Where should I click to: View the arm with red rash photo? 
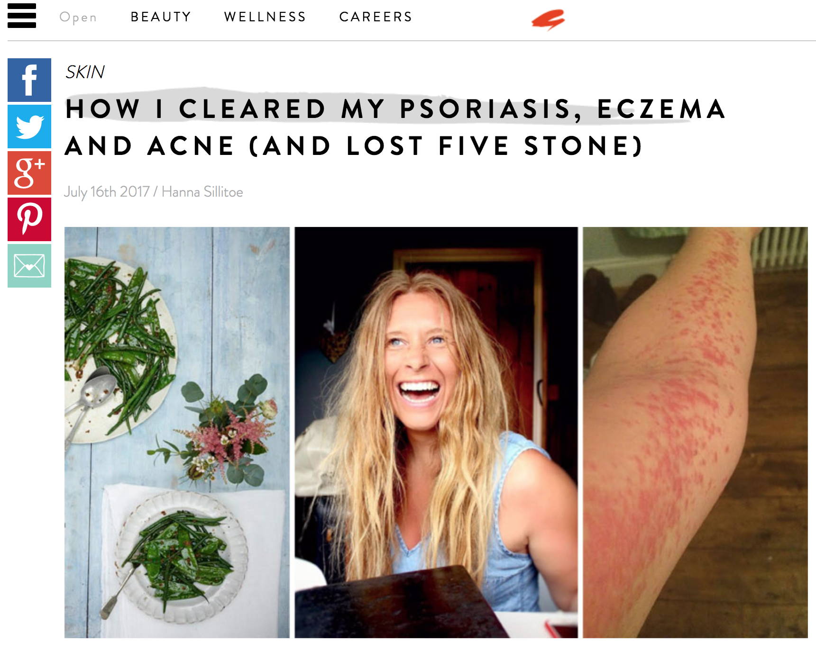pos(695,432)
